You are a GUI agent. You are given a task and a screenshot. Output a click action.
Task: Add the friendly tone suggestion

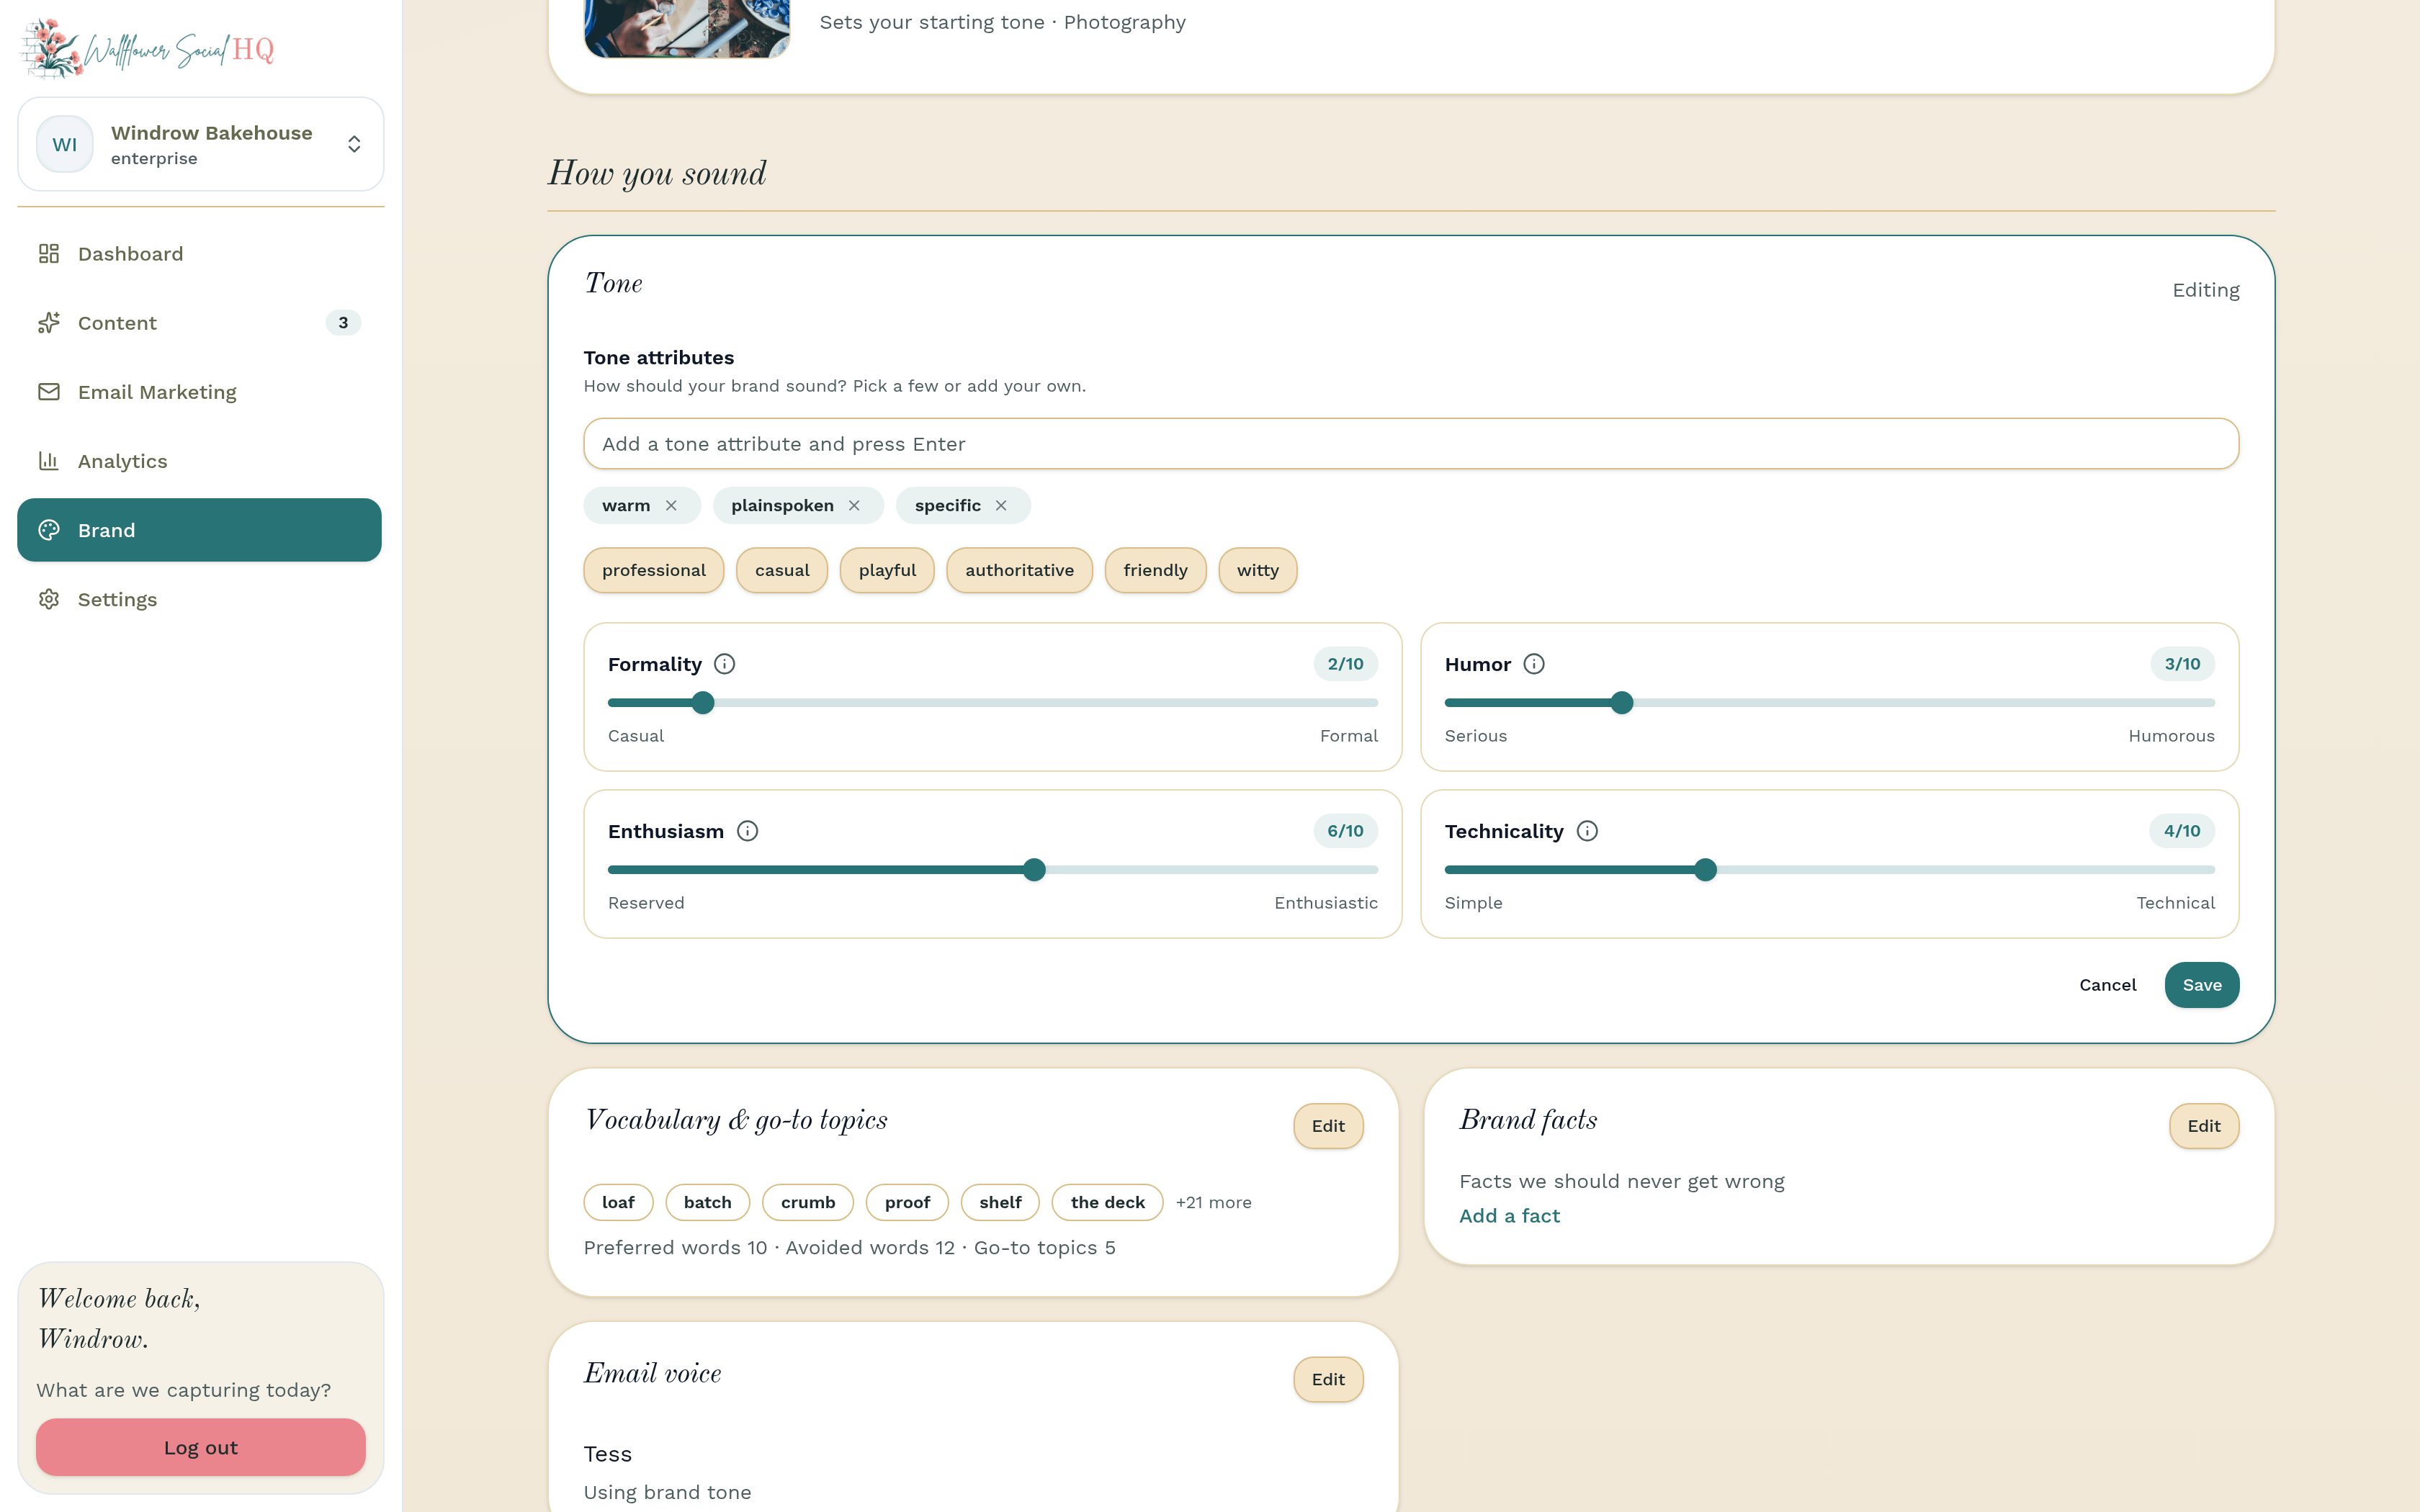coord(1155,570)
